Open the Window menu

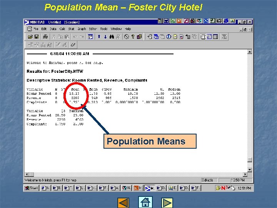coord(116,29)
